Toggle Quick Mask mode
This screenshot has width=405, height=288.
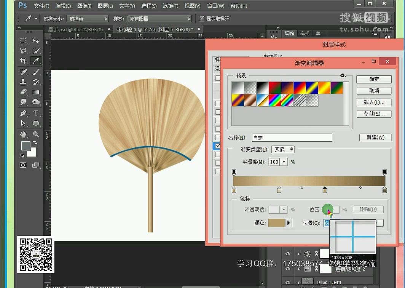[x=23, y=165]
